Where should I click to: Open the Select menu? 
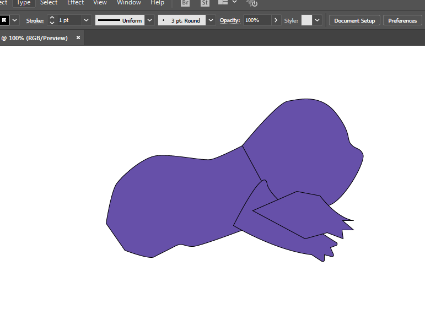click(49, 3)
